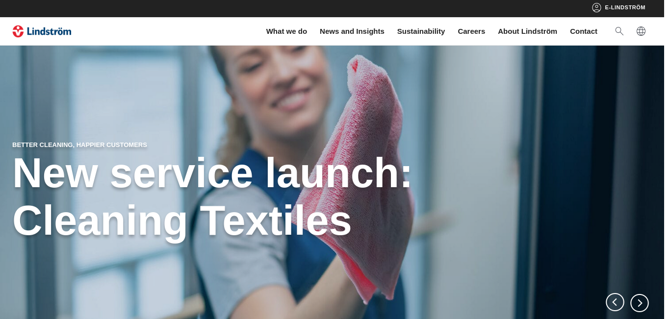
Task: Click the red Lindström heart logo icon
Action: click(18, 31)
